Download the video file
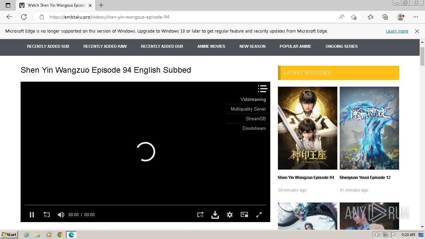 (215, 215)
